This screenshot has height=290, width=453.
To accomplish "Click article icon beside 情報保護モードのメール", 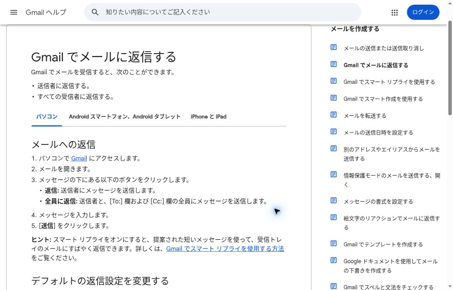I will pyautogui.click(x=333, y=174).
